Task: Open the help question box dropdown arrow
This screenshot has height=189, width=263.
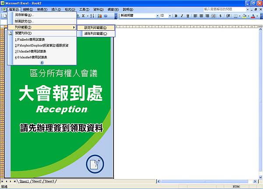Action: tap(248, 9)
